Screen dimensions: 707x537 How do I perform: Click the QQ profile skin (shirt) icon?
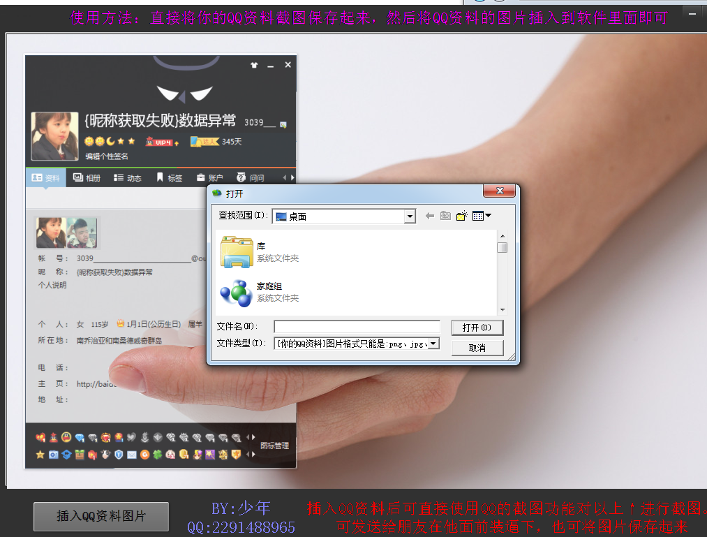point(254,65)
